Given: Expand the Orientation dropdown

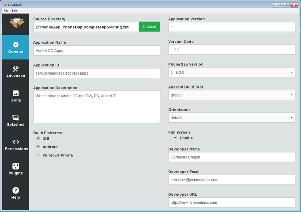Looking at the screenshot, I should 232,118.
